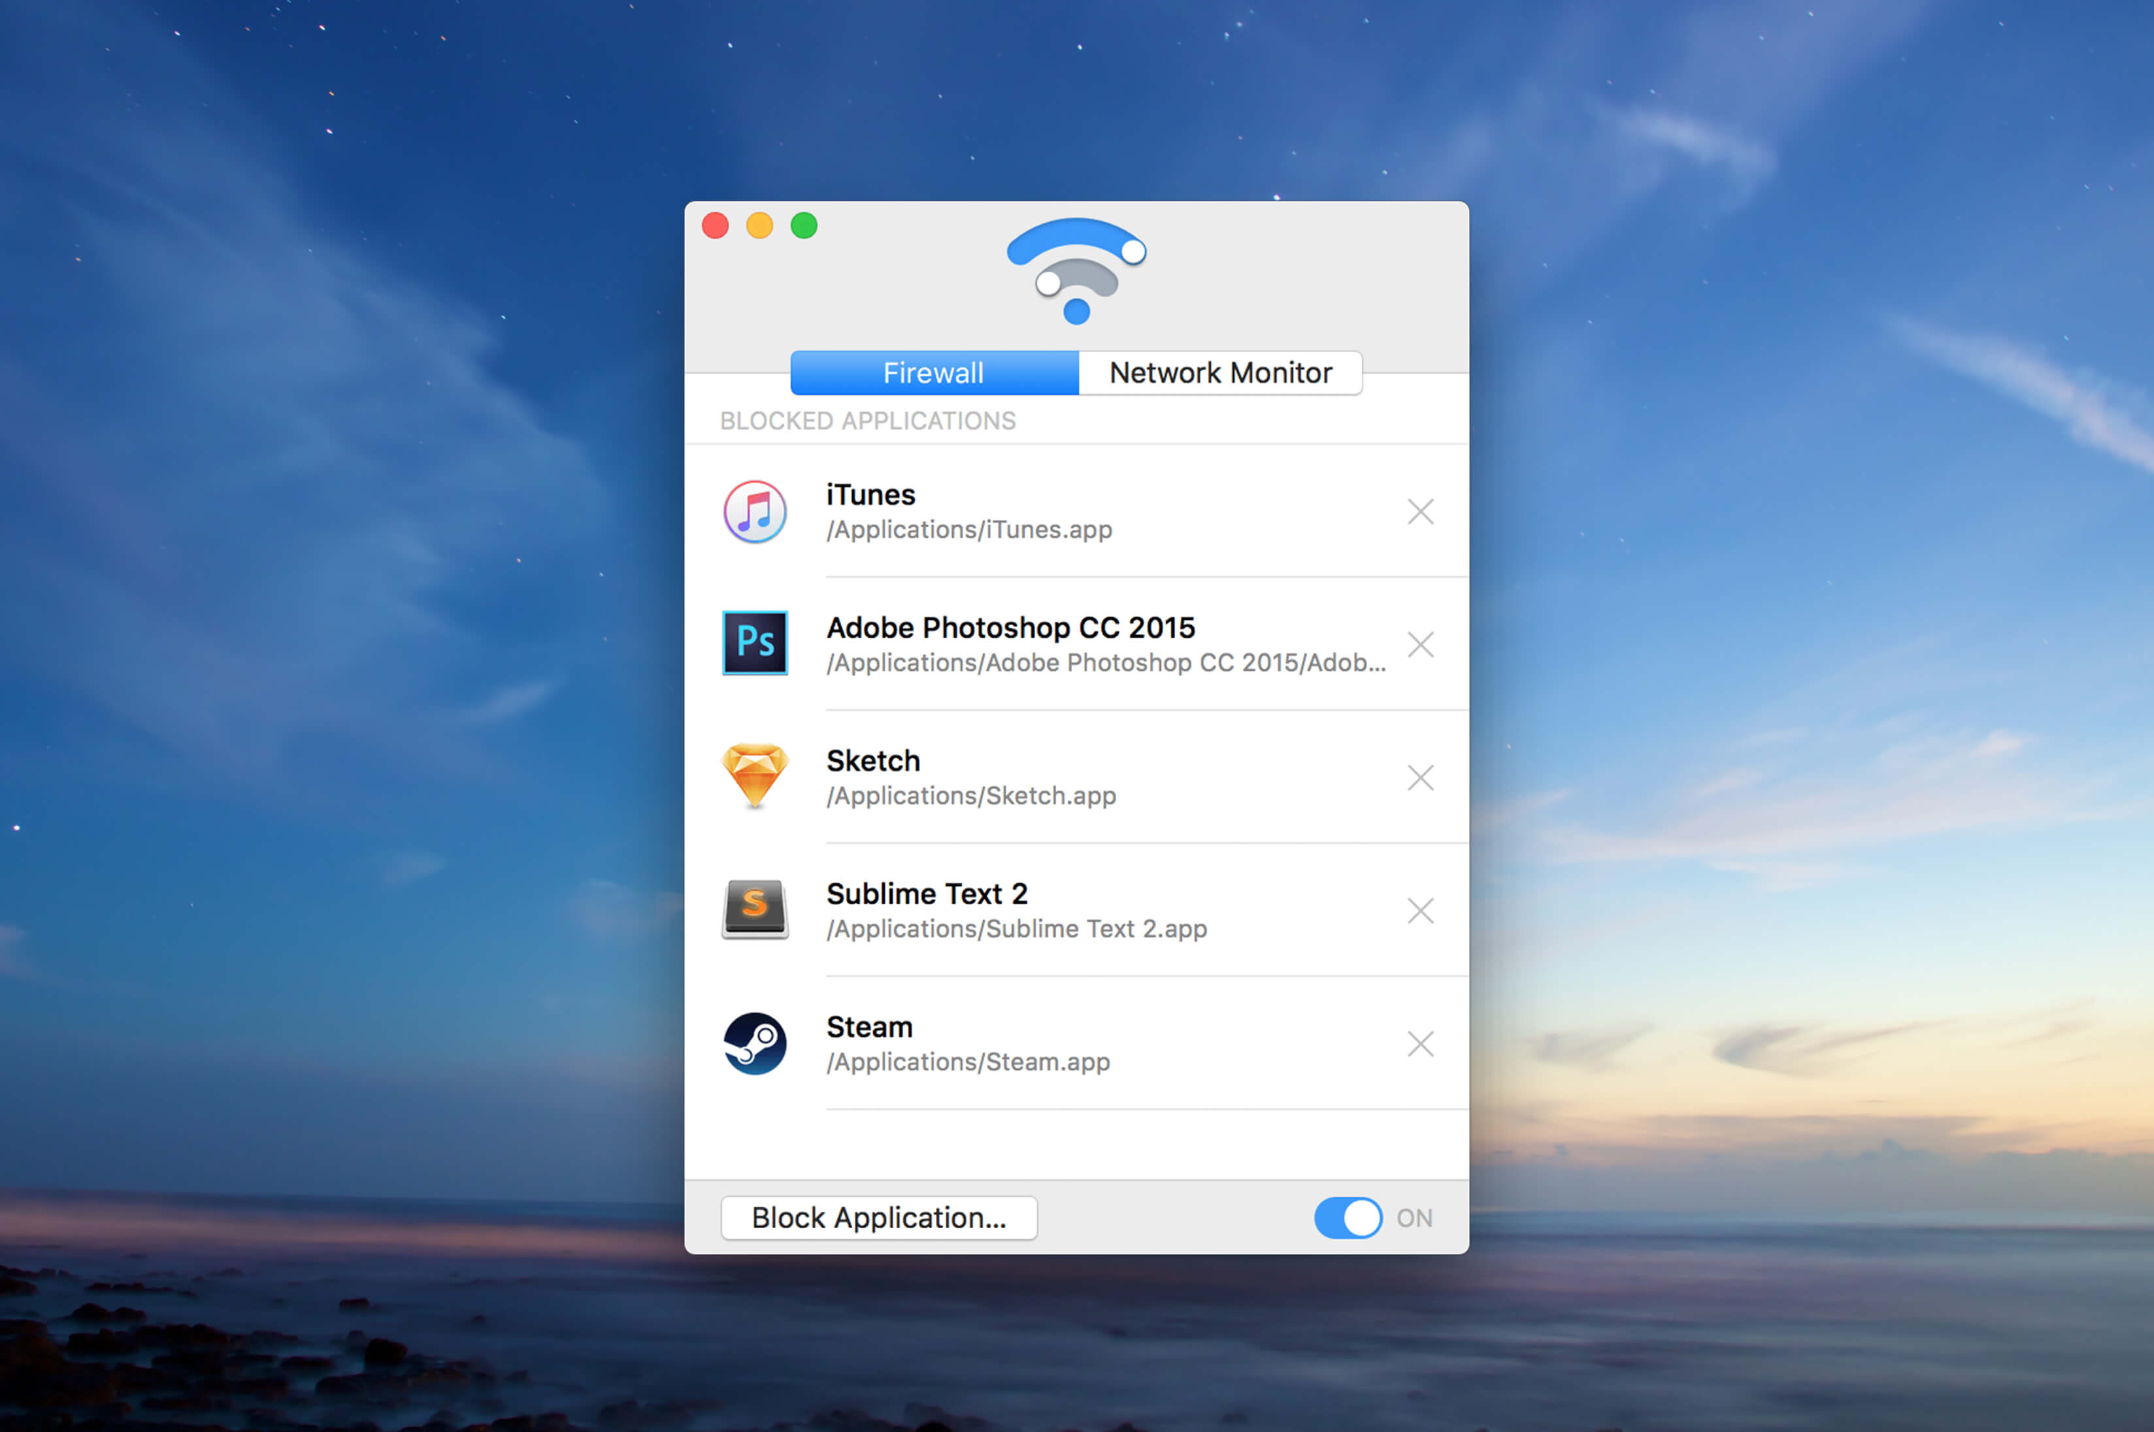Remove Sublime Text 2 from blocked list

coord(1421,911)
